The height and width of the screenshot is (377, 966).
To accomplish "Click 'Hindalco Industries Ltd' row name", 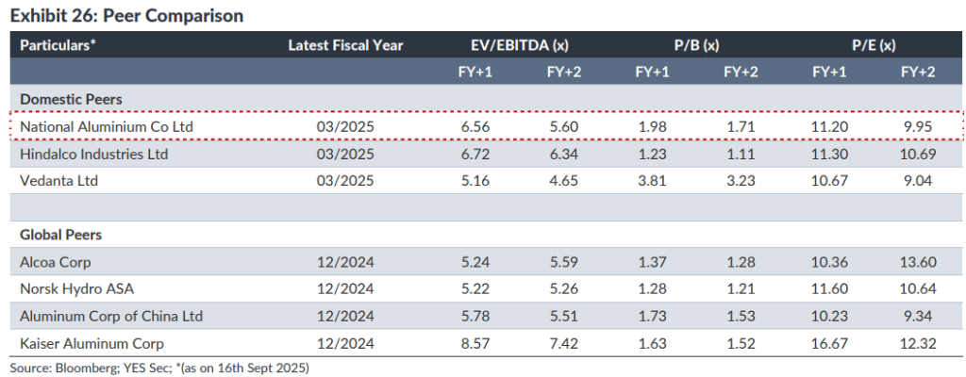I will 93,154.
